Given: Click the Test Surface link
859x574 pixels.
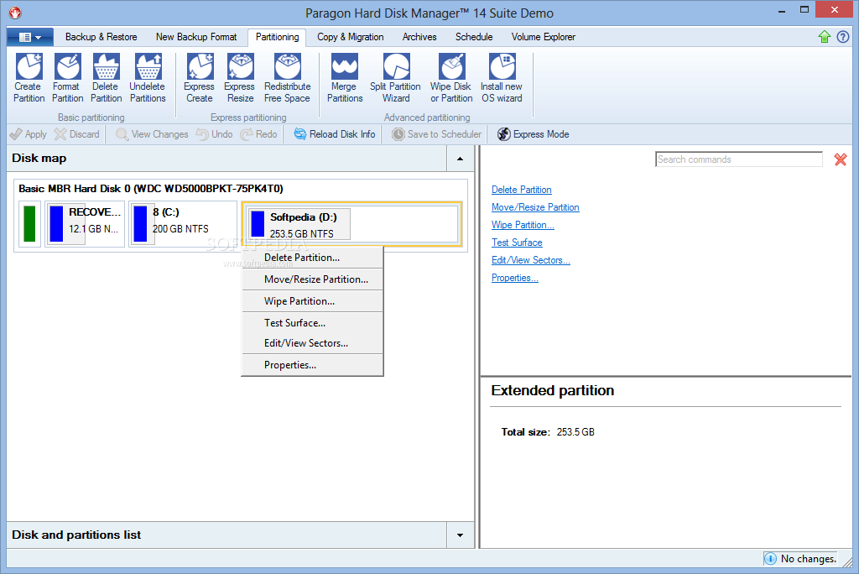Looking at the screenshot, I should point(517,243).
